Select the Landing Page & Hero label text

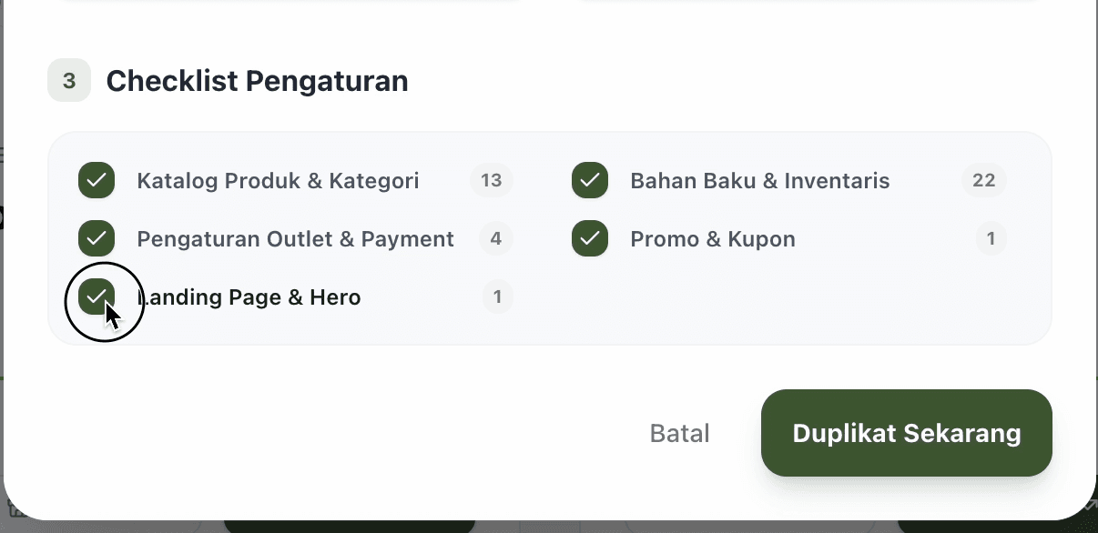pos(249,297)
